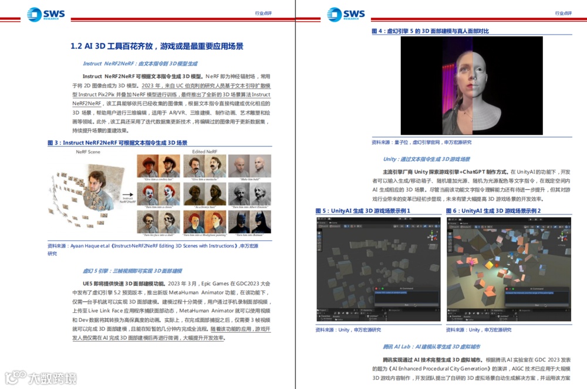Click the Figure 3 source citation by Ayaan Haque

153,250
